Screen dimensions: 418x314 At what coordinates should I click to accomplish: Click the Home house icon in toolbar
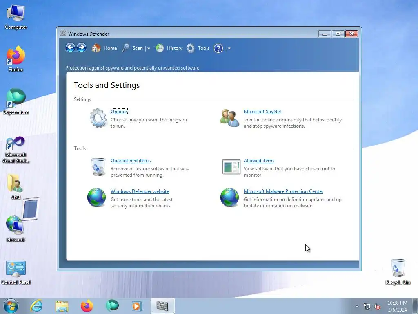coord(96,48)
